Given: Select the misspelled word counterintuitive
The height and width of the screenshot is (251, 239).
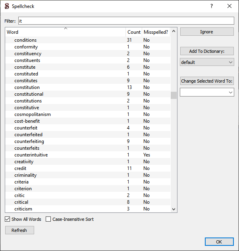Looking at the screenshot, I should tap(31, 155).
